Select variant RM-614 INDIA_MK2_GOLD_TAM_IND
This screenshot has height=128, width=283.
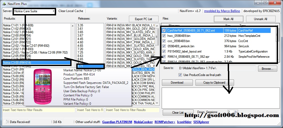[x=130, y=56]
